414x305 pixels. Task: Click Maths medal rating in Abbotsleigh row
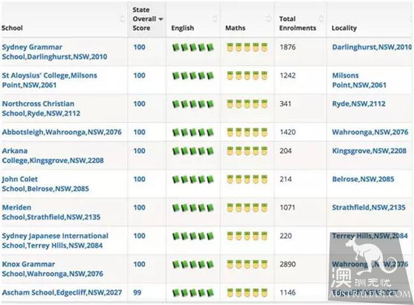[247, 132]
